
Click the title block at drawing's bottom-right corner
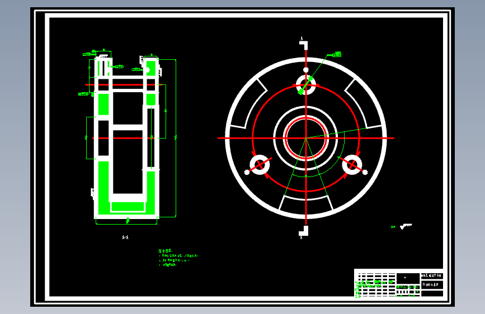[x=399, y=283]
